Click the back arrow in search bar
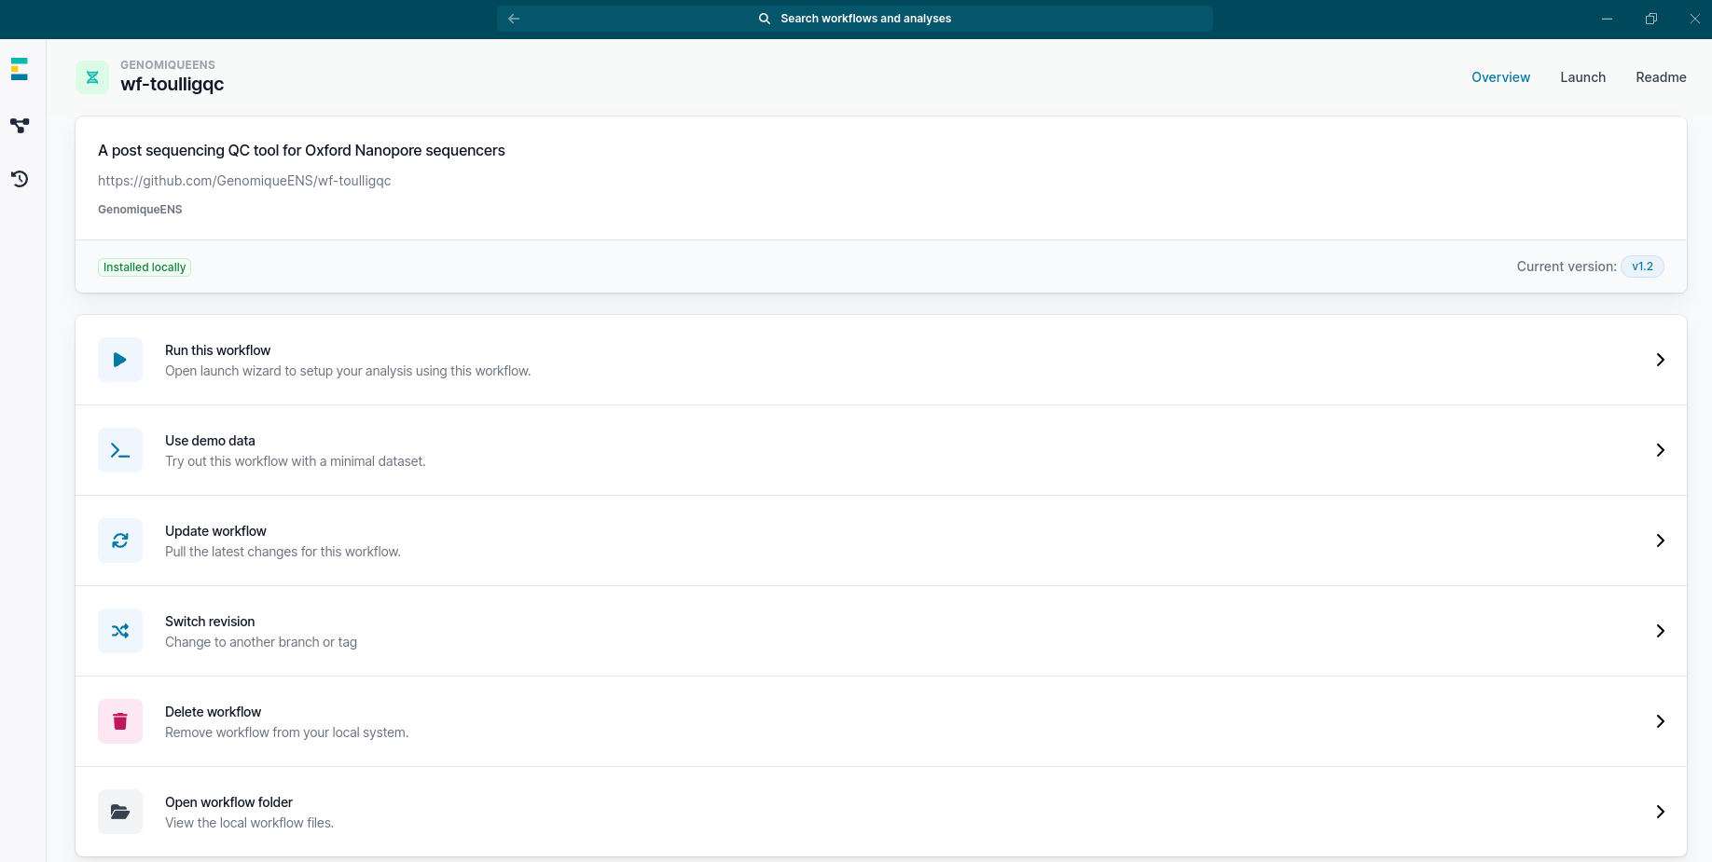This screenshot has height=862, width=1712. pos(514,19)
